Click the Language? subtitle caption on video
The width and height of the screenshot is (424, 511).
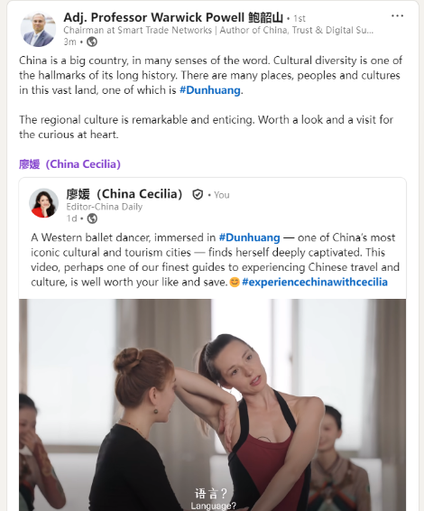(213, 506)
